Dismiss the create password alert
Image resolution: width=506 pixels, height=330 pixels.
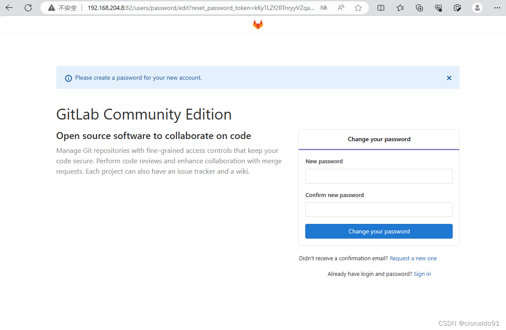449,78
